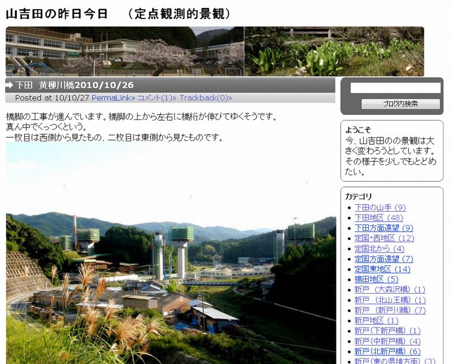Image resolution: width=451 pixels, height=364 pixels.
Task: Click the school building header banner image
Action: tap(125, 51)
